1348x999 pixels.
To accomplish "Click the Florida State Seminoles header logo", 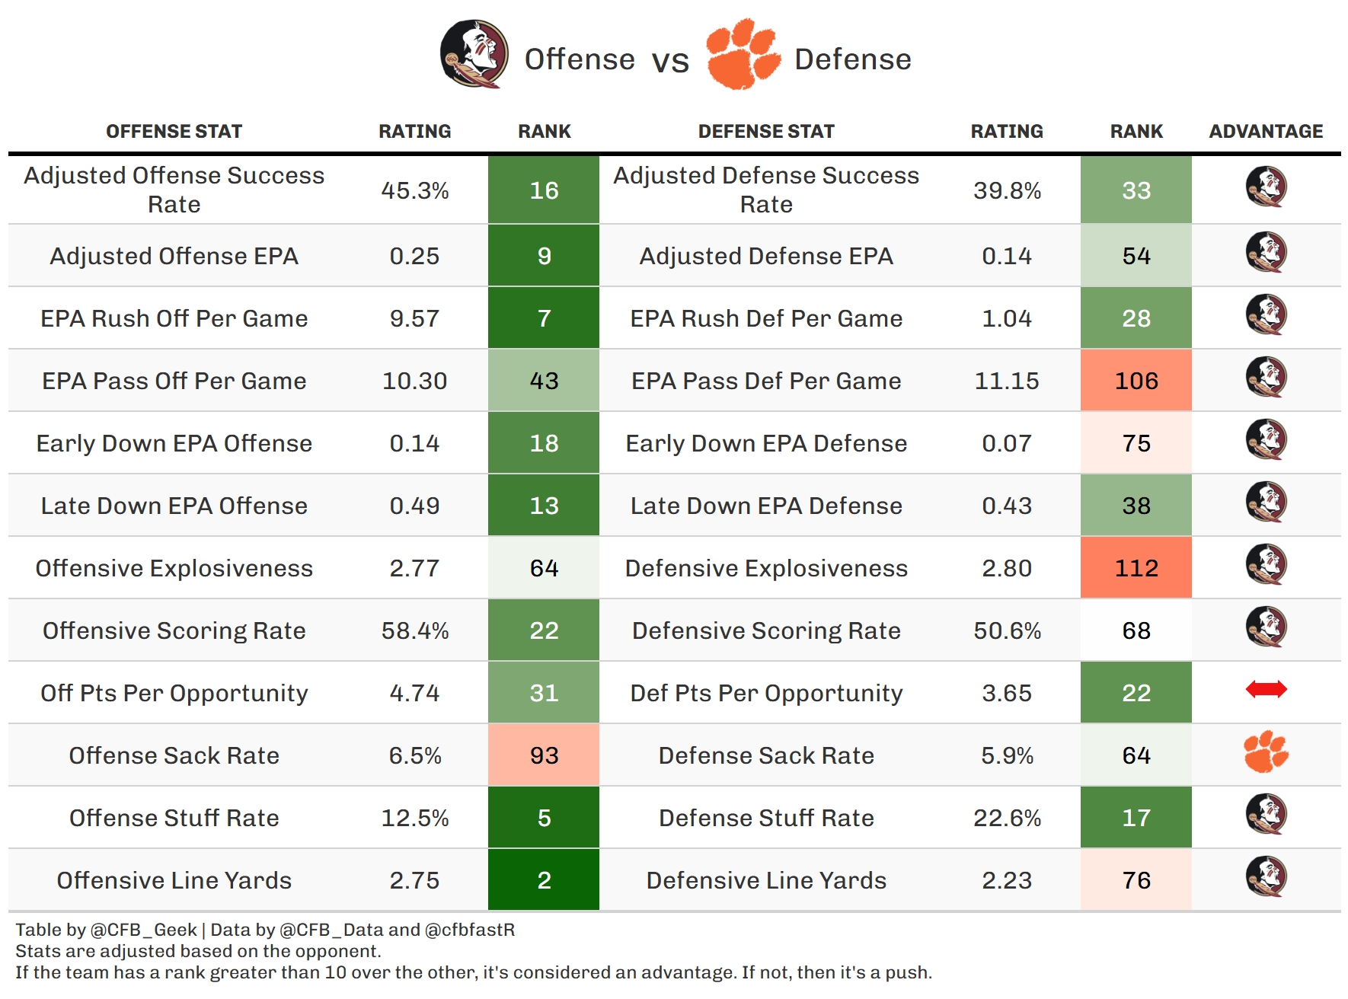I will pyautogui.click(x=474, y=55).
